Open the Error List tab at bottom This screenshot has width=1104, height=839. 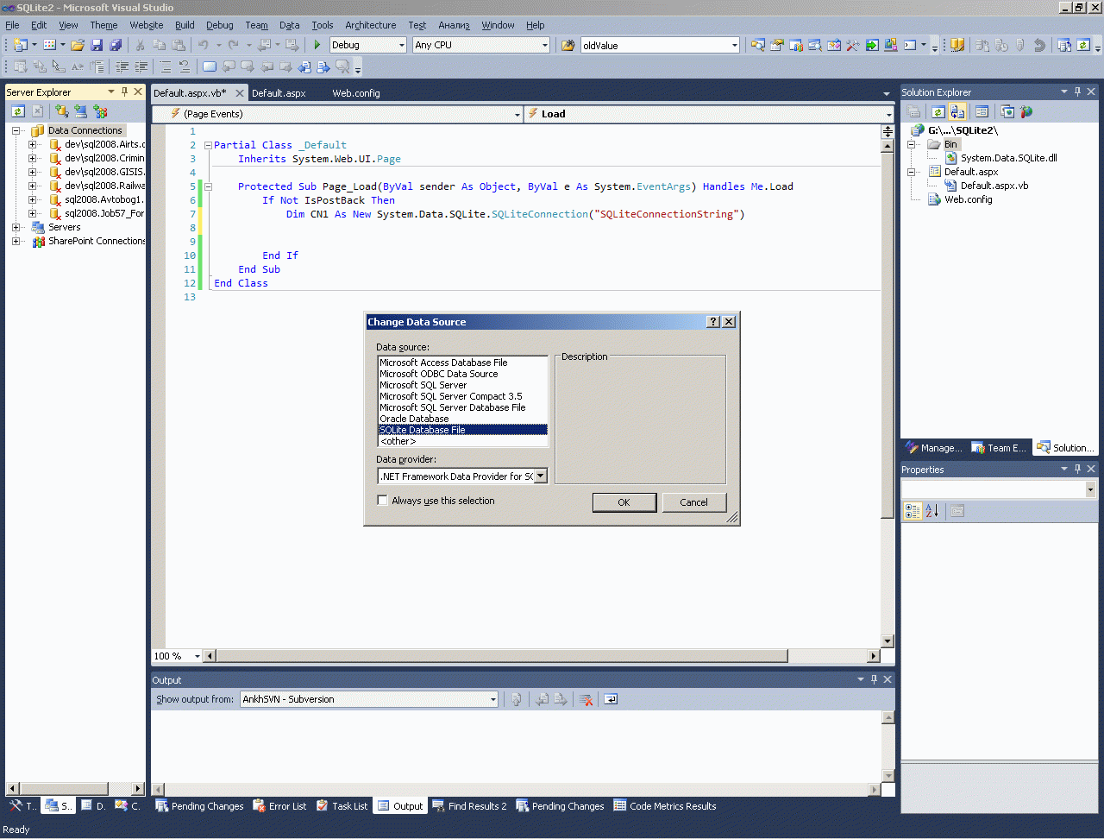(279, 806)
